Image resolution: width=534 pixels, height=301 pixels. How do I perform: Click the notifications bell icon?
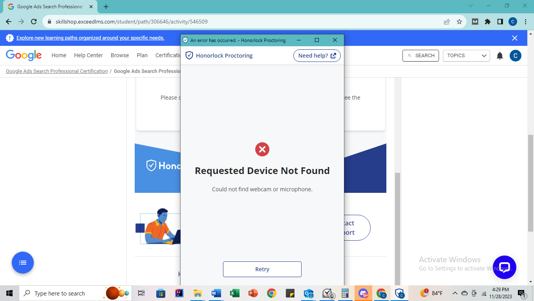click(499, 56)
